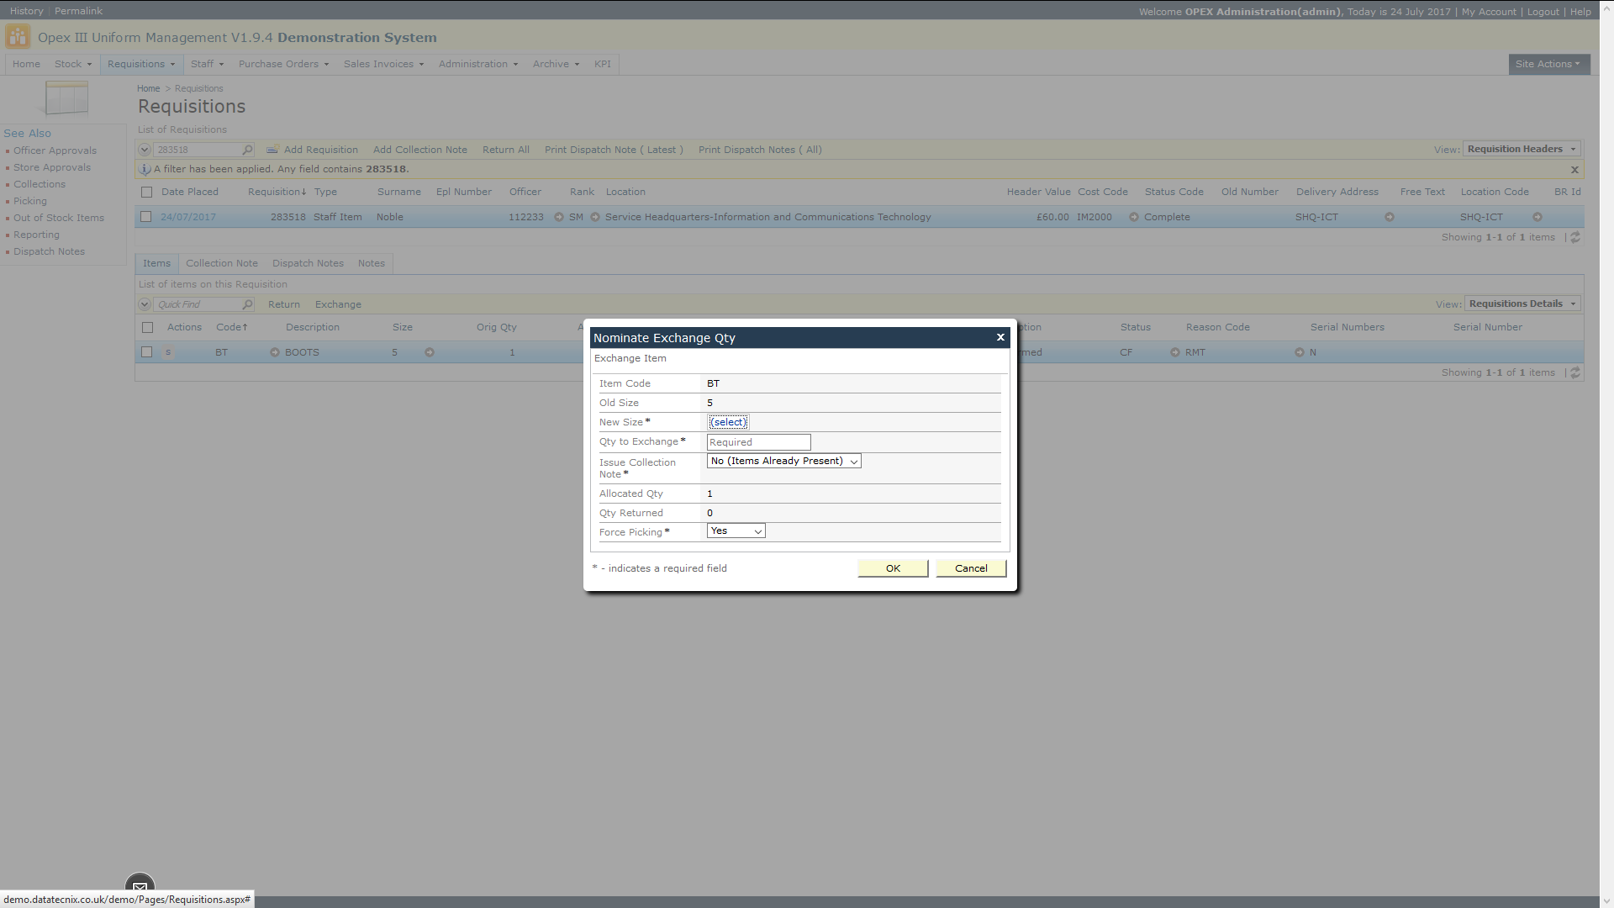Open the Issue Collection Note dropdown
Screen dimensions: 1614x908
click(783, 461)
